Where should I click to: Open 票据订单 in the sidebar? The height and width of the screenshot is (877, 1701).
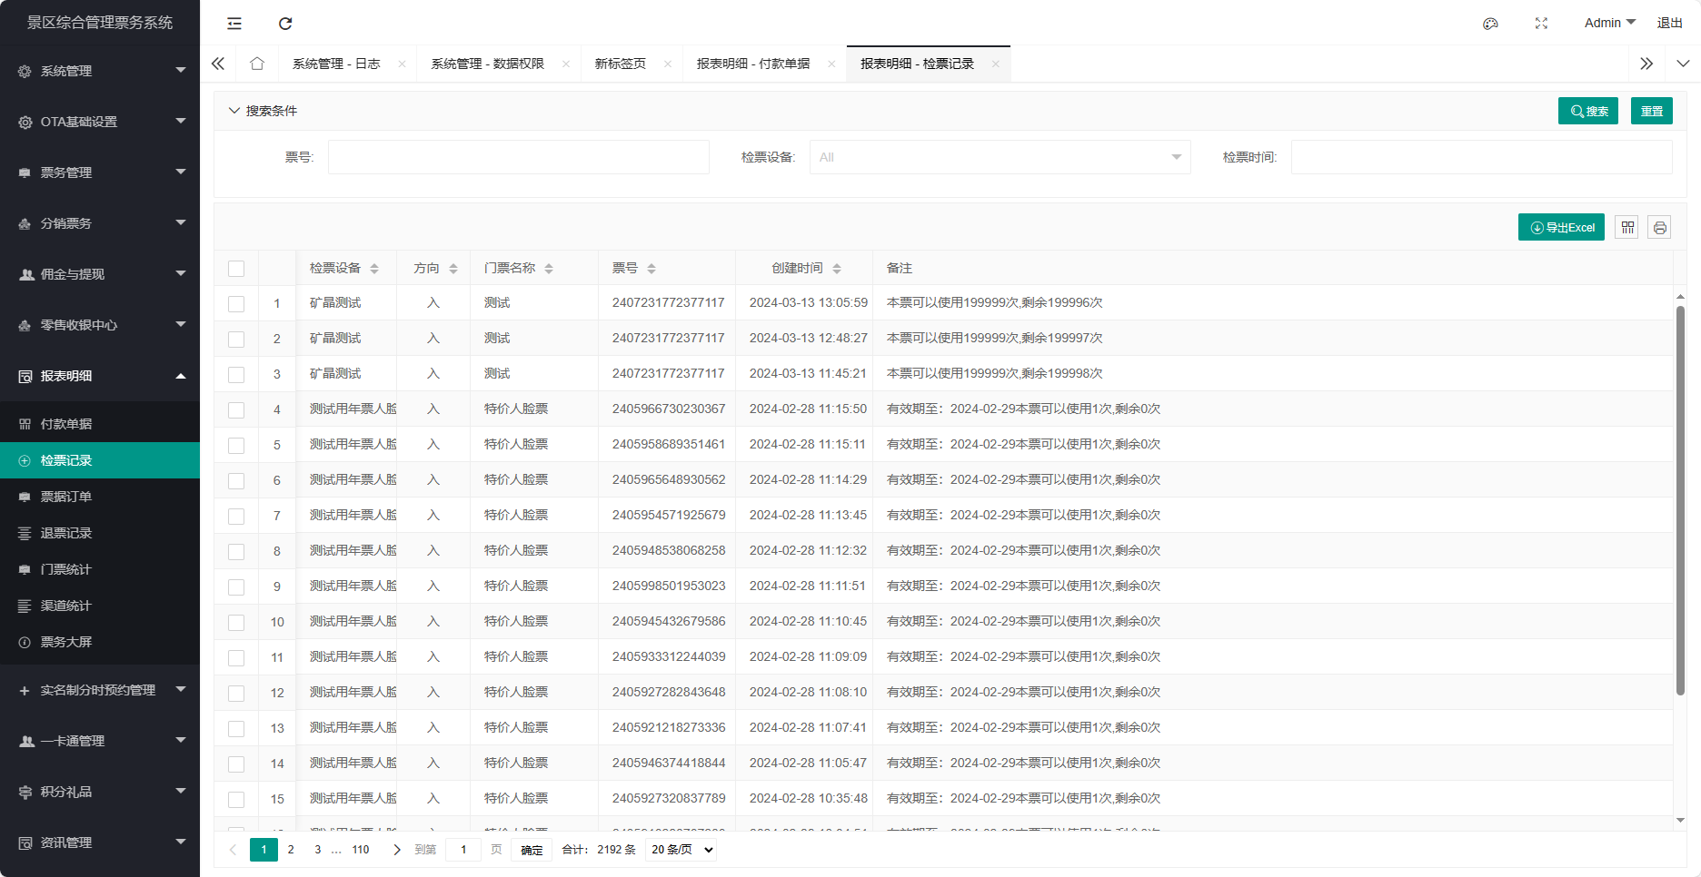[100, 497]
